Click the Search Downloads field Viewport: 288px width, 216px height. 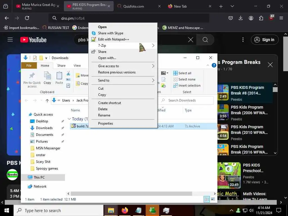(x=187, y=100)
